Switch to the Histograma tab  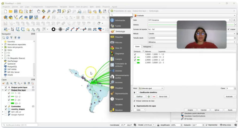click(147, 46)
